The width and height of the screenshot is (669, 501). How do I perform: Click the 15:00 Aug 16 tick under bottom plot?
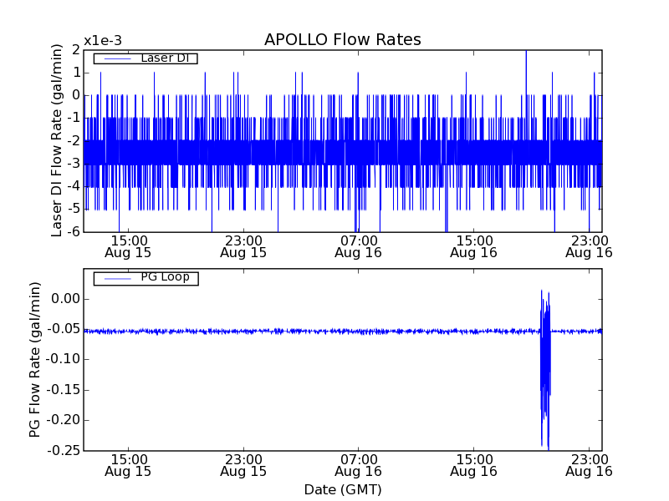[x=473, y=465]
